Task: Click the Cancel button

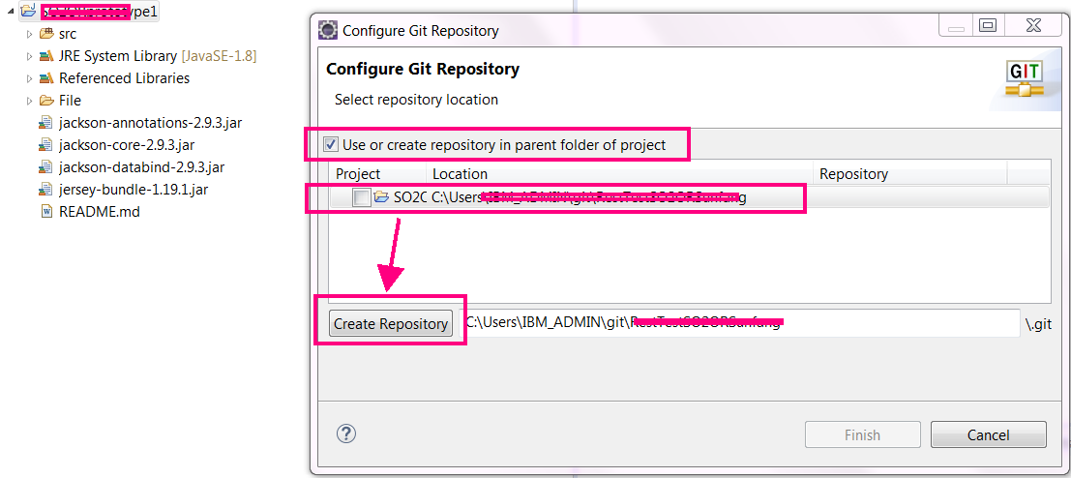Action: pos(988,435)
